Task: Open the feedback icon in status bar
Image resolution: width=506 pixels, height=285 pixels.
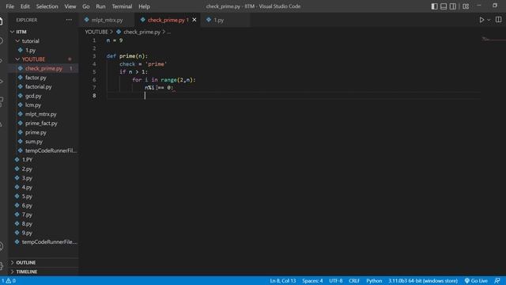Action: tap(497, 281)
